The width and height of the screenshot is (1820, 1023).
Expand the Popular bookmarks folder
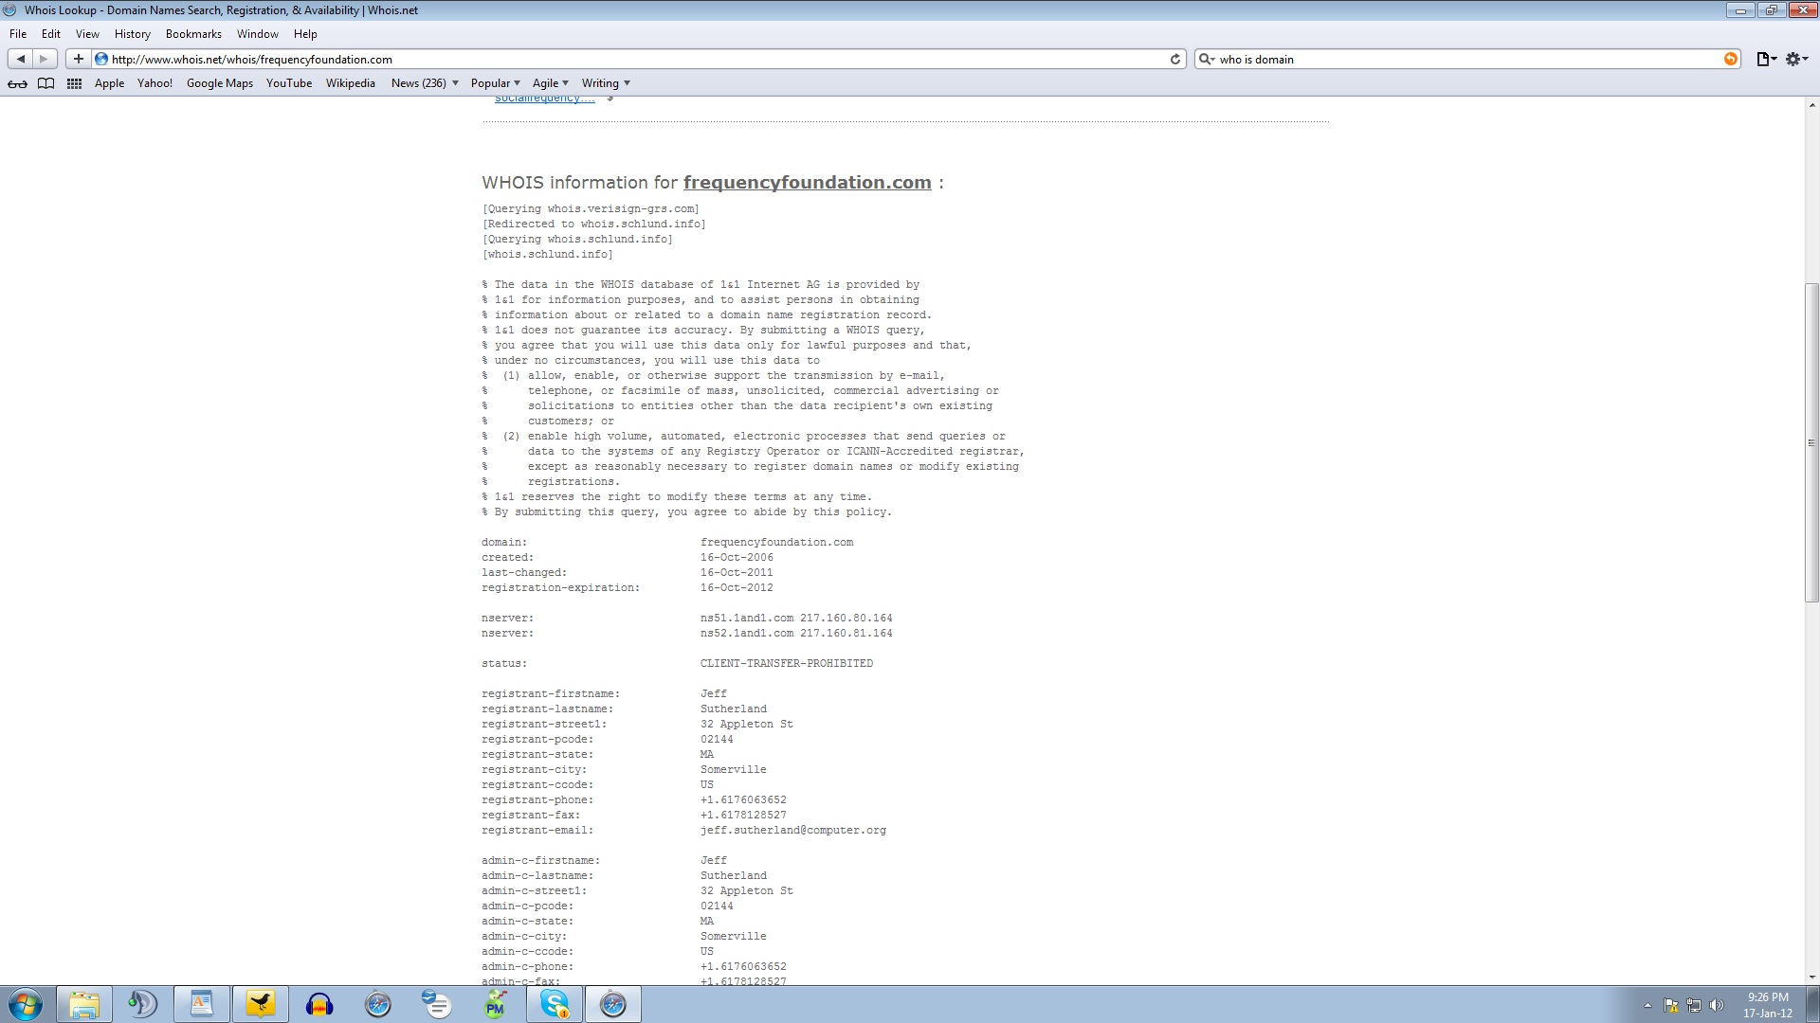(495, 83)
